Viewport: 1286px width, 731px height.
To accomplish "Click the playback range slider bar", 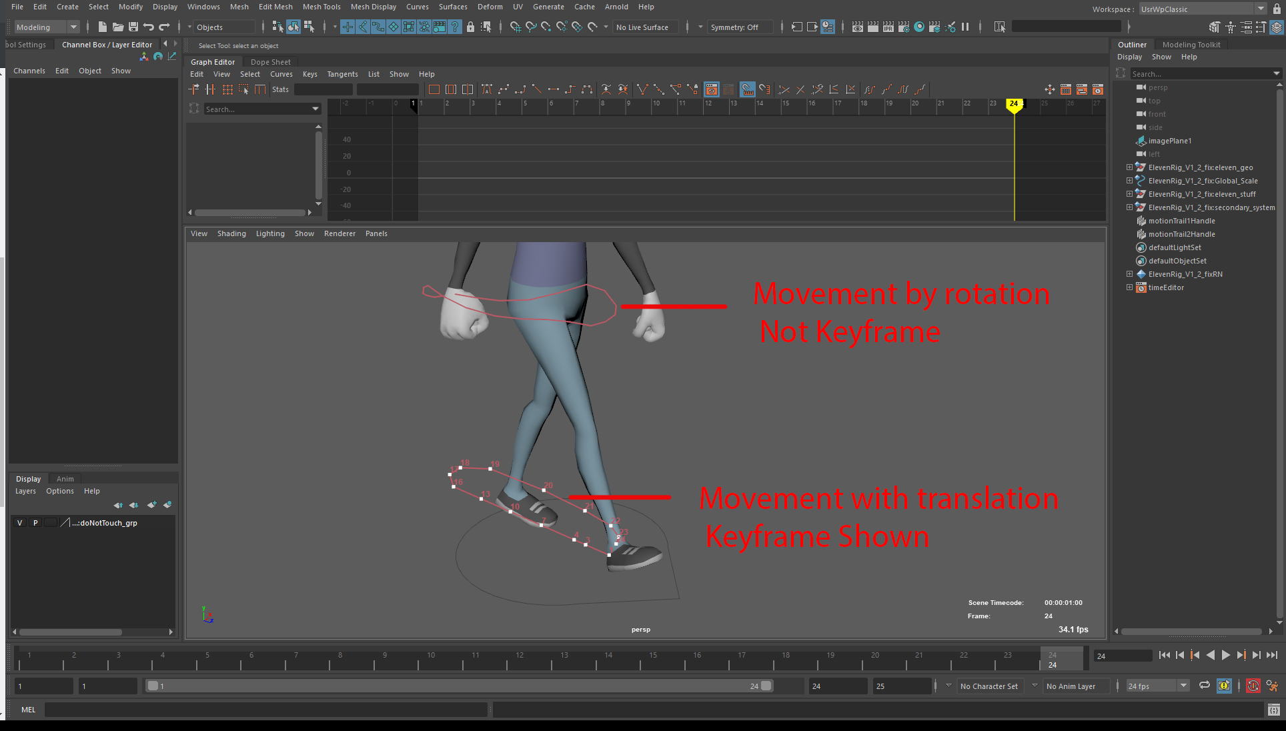I will pyautogui.click(x=459, y=686).
